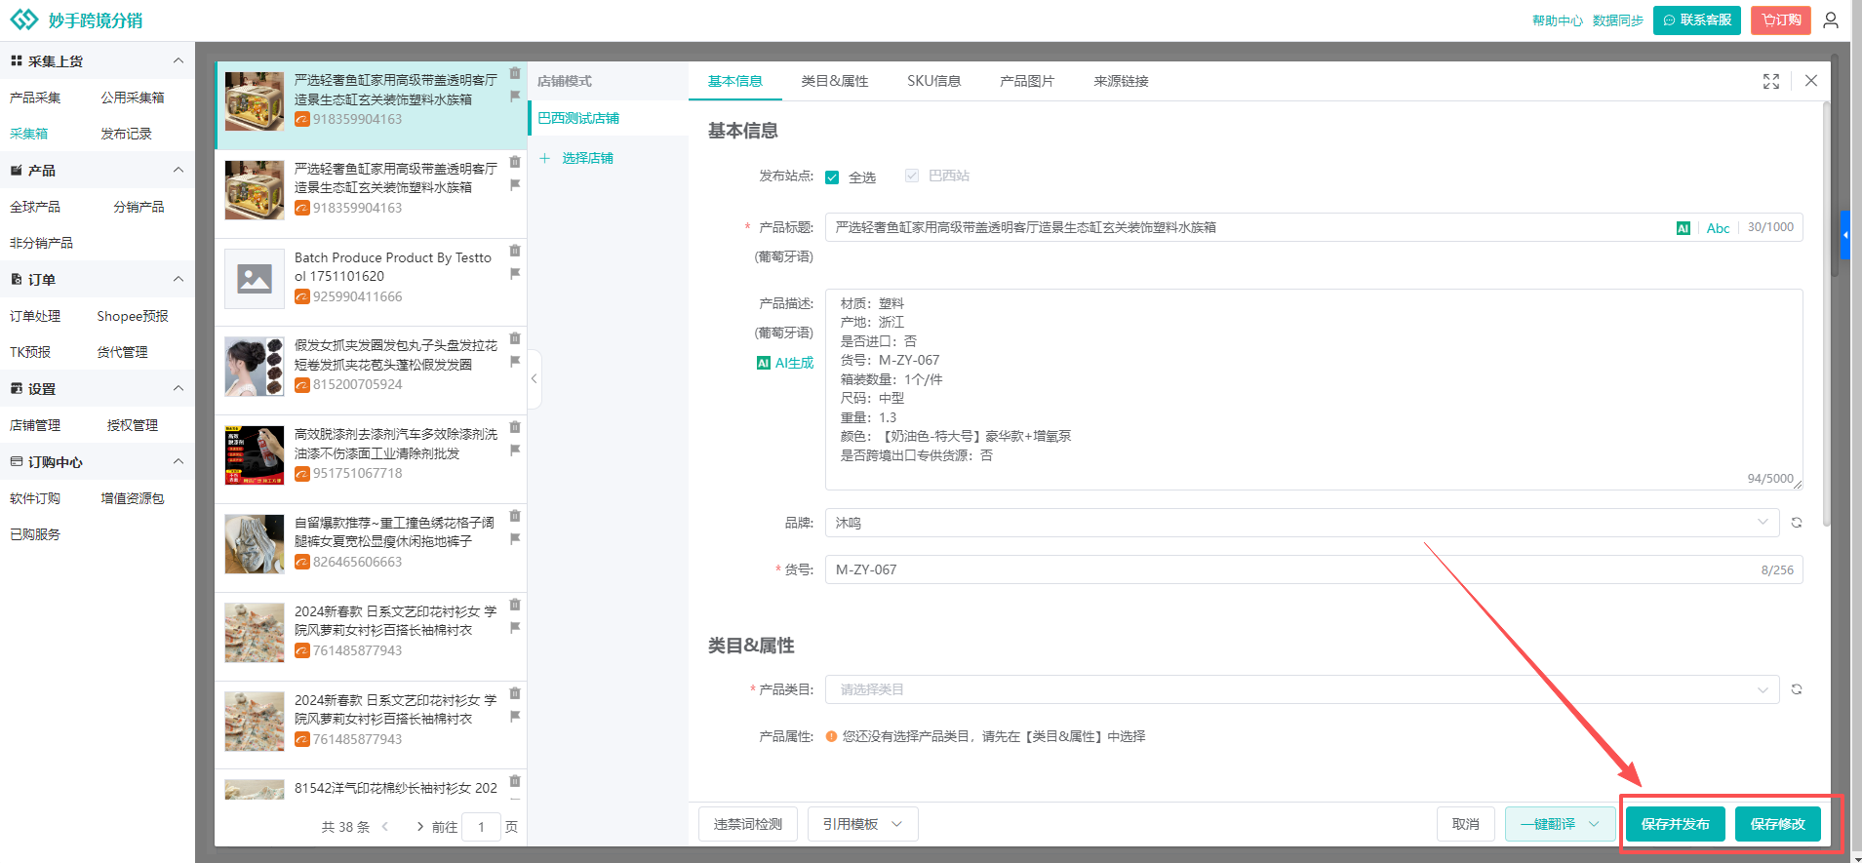Close the product edit dialog
1862x863 pixels.
point(1811,81)
